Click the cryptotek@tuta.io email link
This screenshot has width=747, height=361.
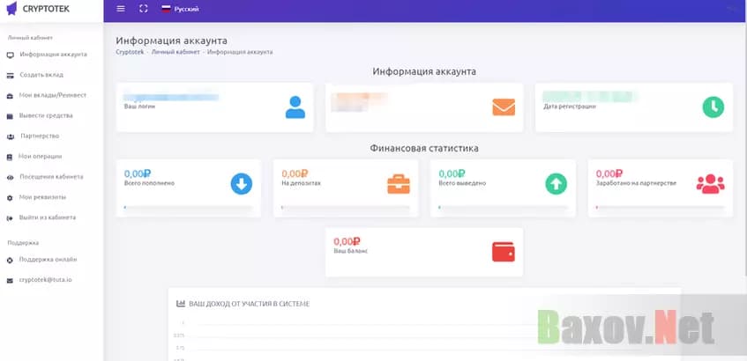[x=46, y=280]
